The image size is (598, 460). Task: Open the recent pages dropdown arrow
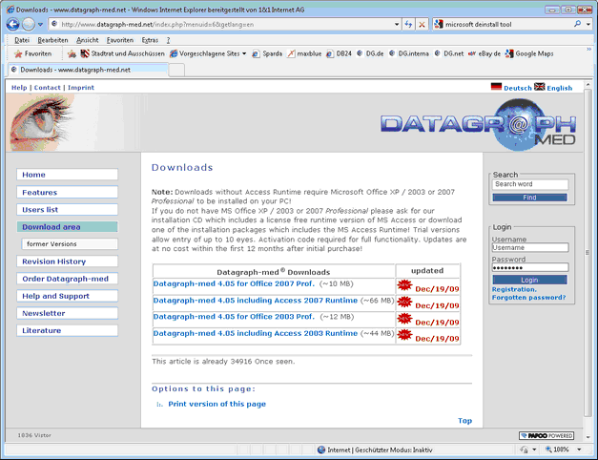tap(40, 25)
